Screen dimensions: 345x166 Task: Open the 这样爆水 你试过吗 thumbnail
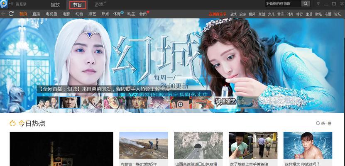click(x=308, y=145)
